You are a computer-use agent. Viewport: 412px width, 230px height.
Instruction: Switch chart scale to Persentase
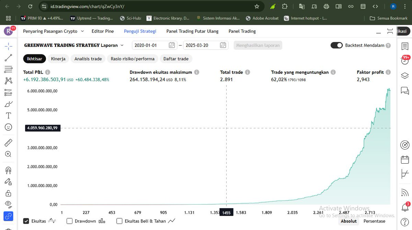tap(375, 221)
